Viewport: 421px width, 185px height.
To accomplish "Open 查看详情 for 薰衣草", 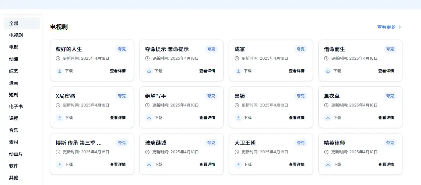I will 386,118.
